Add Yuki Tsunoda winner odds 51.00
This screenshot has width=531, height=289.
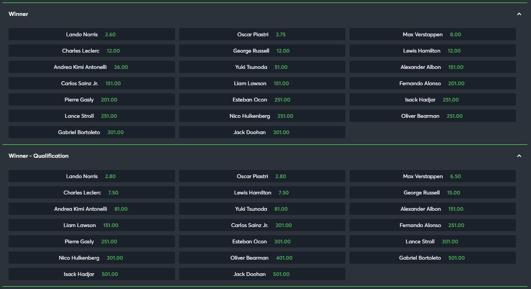click(x=262, y=67)
